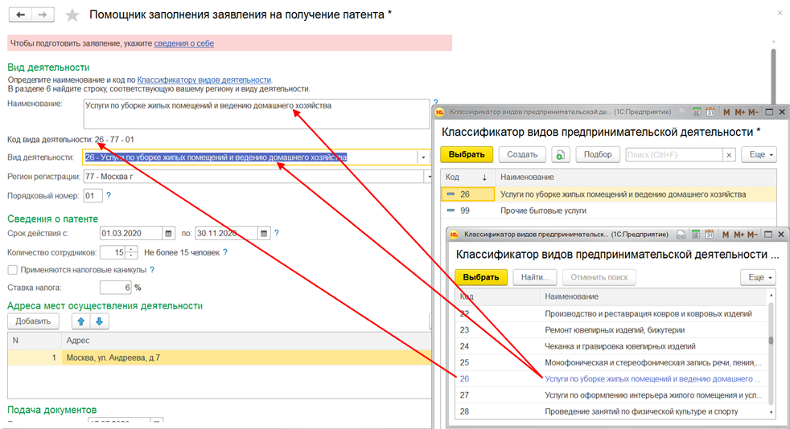Open calendar icon in upper Классификатор window title bar
This screenshot has height=429, width=790.
tap(710, 112)
